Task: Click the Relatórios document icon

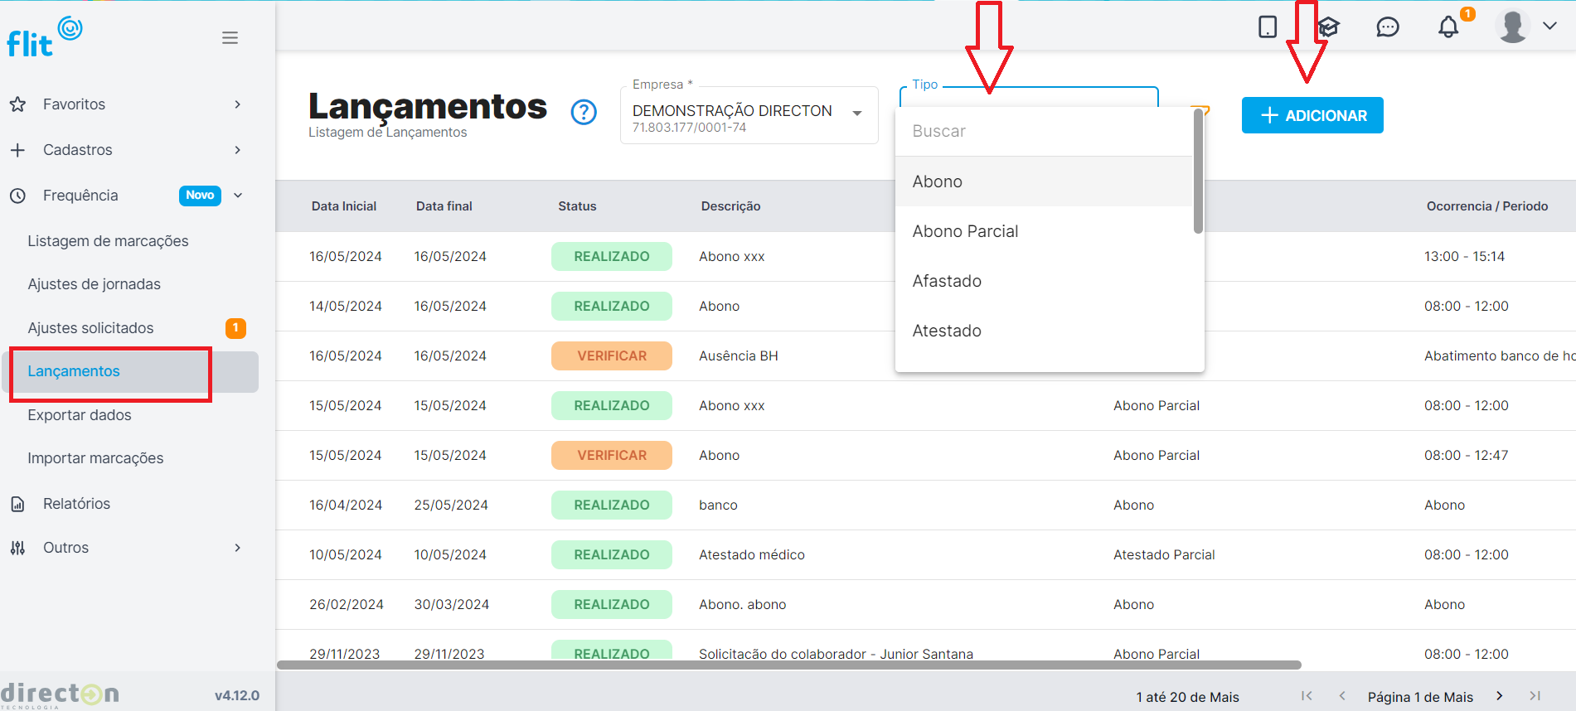Action: point(17,504)
